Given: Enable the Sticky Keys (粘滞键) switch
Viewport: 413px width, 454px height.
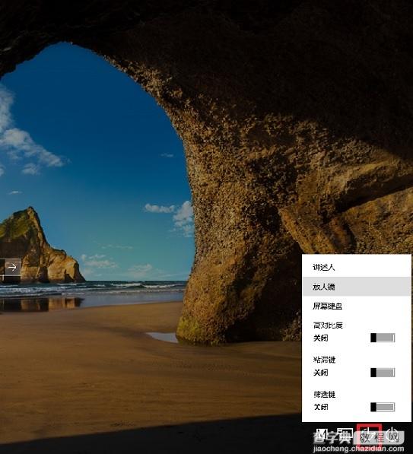Looking at the screenshot, I should [x=383, y=373].
